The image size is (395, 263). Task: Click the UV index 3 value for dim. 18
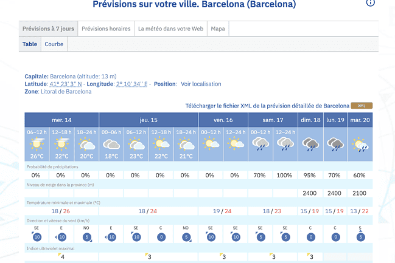coord(310,256)
